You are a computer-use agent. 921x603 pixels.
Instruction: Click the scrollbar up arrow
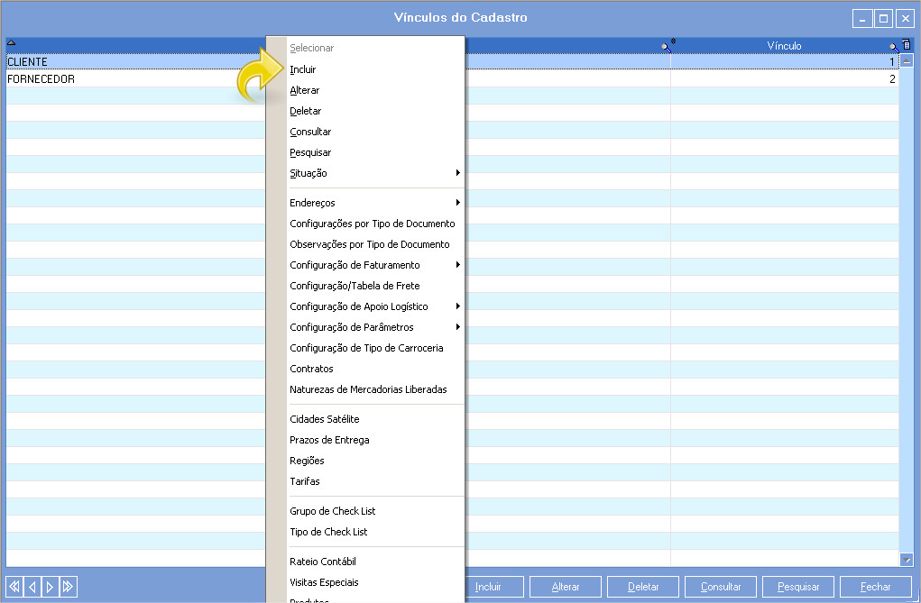pos(907,60)
